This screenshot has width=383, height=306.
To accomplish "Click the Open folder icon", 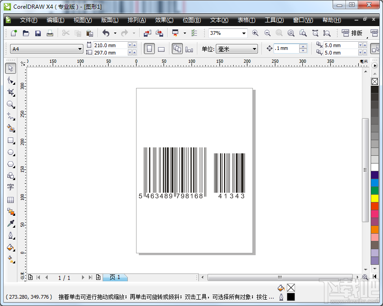I will pos(26,33).
